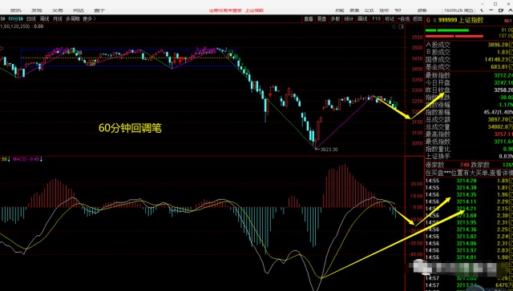The width and height of the screenshot is (513, 291).
Task: Select the 月线 monthly period
Action: [57, 19]
